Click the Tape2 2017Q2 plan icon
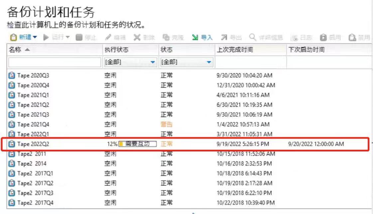 (x=12, y=183)
